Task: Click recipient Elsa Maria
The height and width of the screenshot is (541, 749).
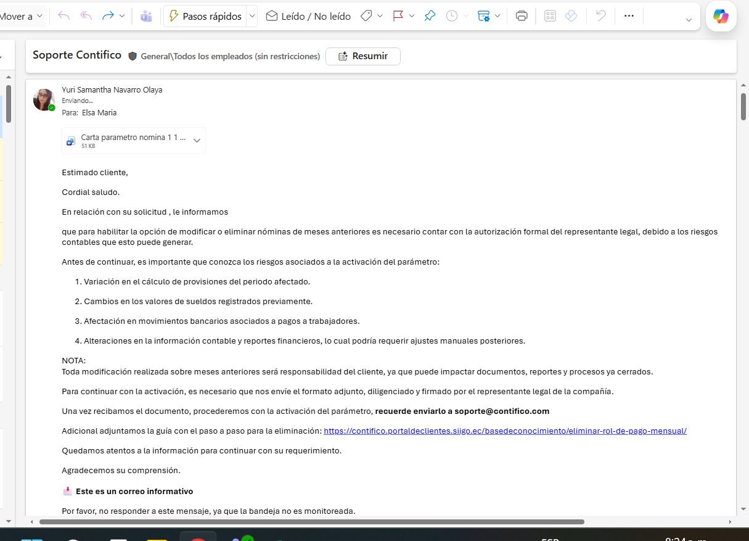Action: (99, 113)
